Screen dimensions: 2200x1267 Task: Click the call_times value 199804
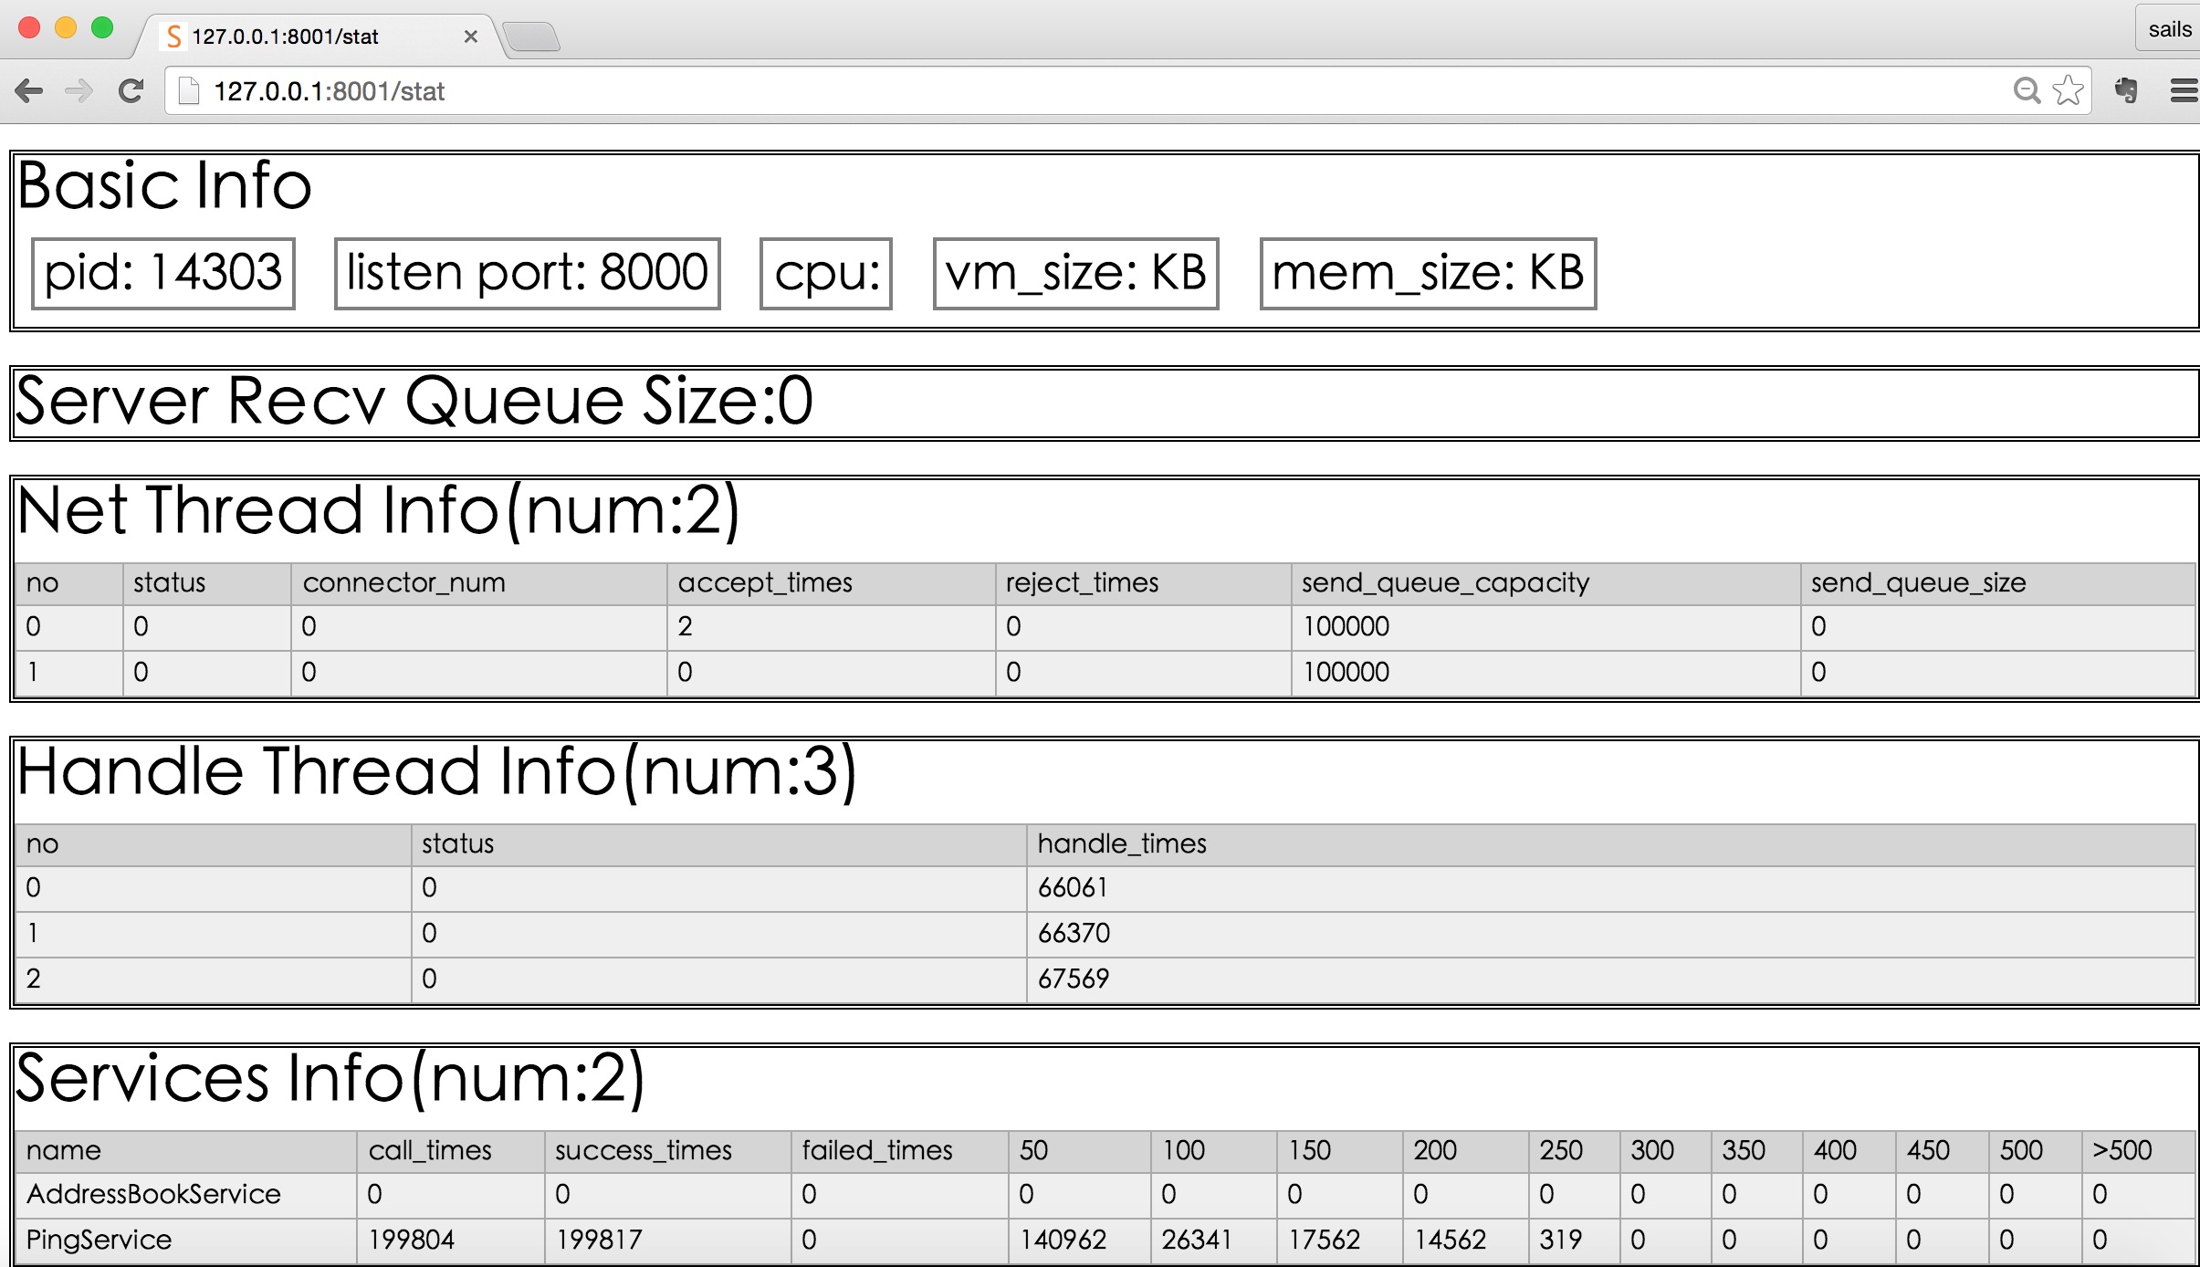(411, 1240)
